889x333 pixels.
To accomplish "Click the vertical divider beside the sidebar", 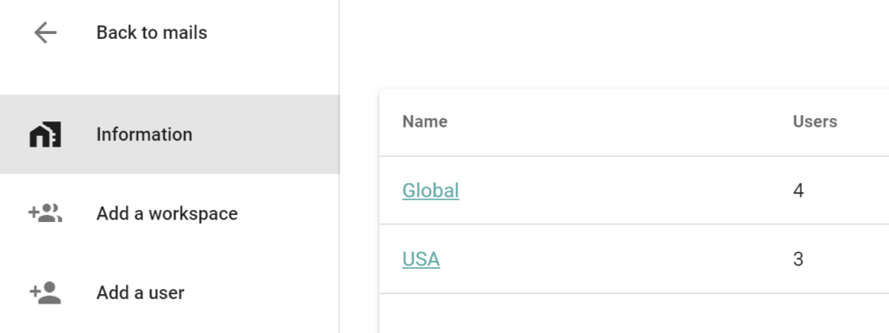I will click(x=339, y=166).
